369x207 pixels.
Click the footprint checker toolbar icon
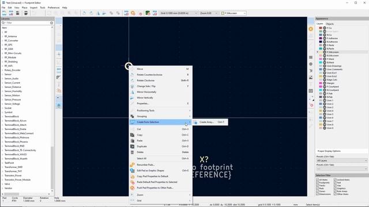coord(141,13)
